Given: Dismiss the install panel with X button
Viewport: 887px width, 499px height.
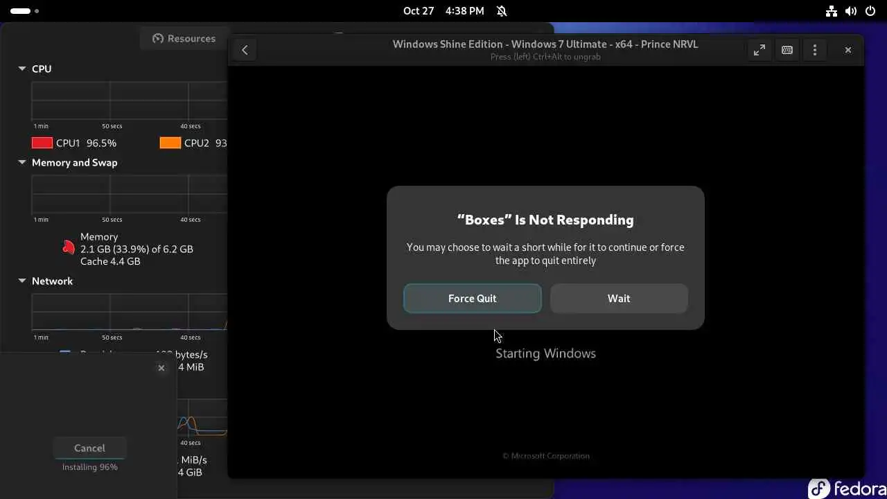Looking at the screenshot, I should tap(161, 368).
